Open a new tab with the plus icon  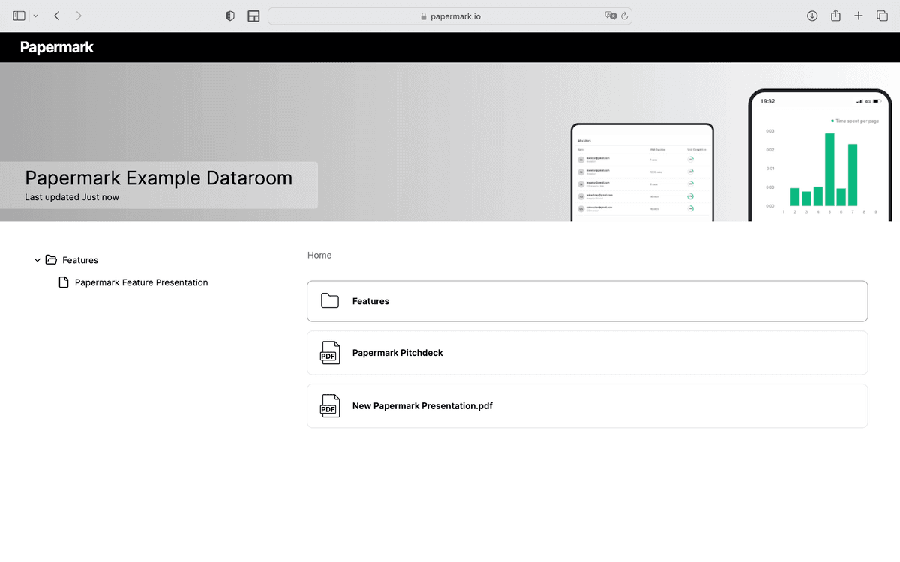tap(859, 15)
